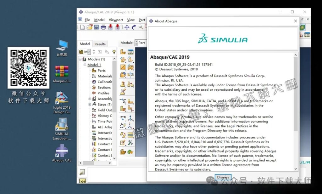Click the Open Database toolbar icon
The image size is (322, 194).
tap(90, 27)
